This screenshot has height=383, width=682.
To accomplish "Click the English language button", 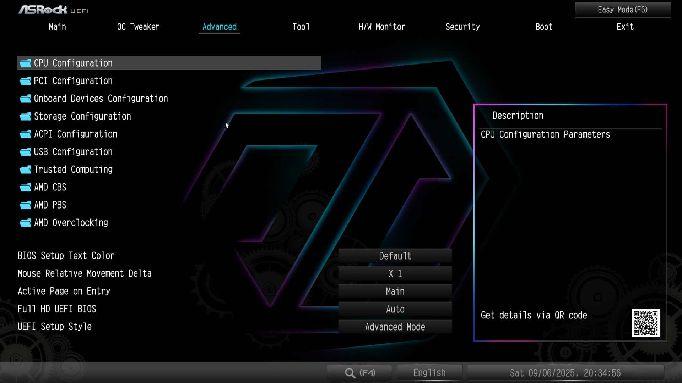I will 429,373.
